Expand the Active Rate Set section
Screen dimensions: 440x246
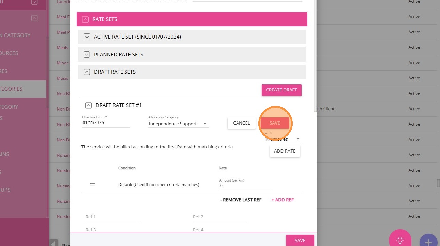click(x=87, y=37)
